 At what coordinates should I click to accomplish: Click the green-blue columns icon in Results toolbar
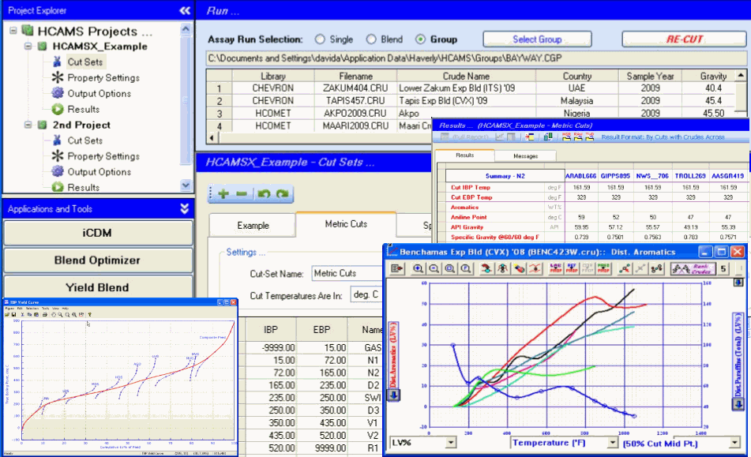coord(548,137)
